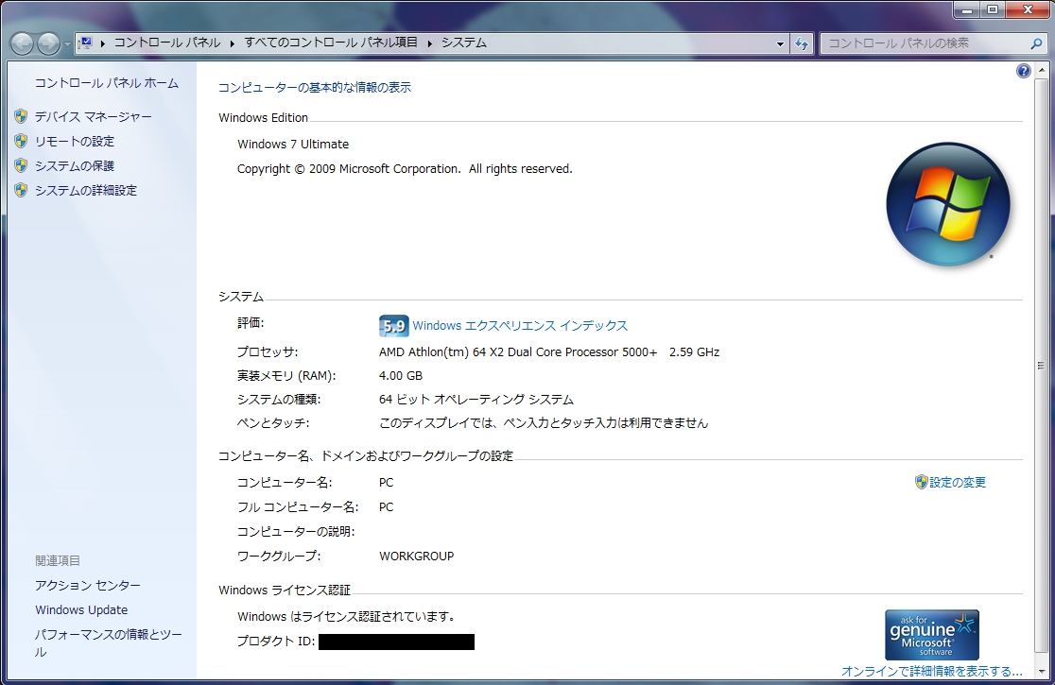Click the processor value AMD Athlon text
This screenshot has width=1055, height=685.
pyautogui.click(x=549, y=351)
